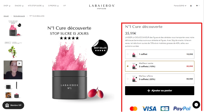
Task: Click the Best Seller badge
Action: (x=100, y=48)
